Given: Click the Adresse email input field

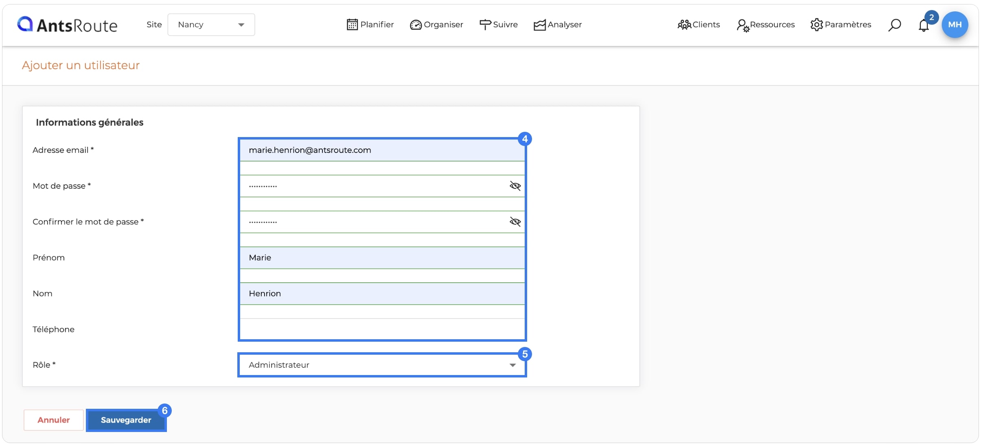Looking at the screenshot, I should pyautogui.click(x=382, y=150).
